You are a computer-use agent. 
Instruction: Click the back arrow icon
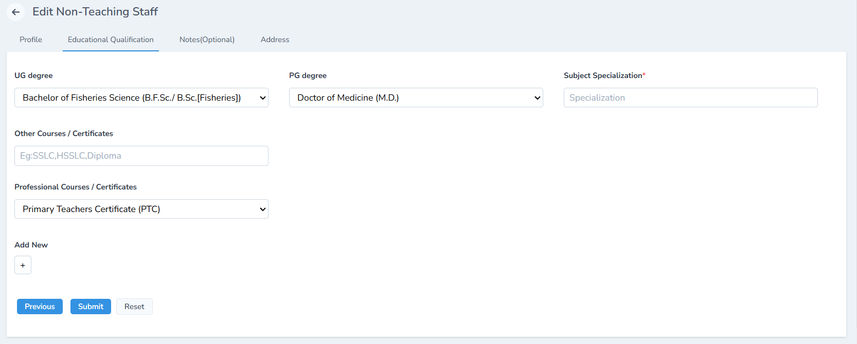coord(16,12)
